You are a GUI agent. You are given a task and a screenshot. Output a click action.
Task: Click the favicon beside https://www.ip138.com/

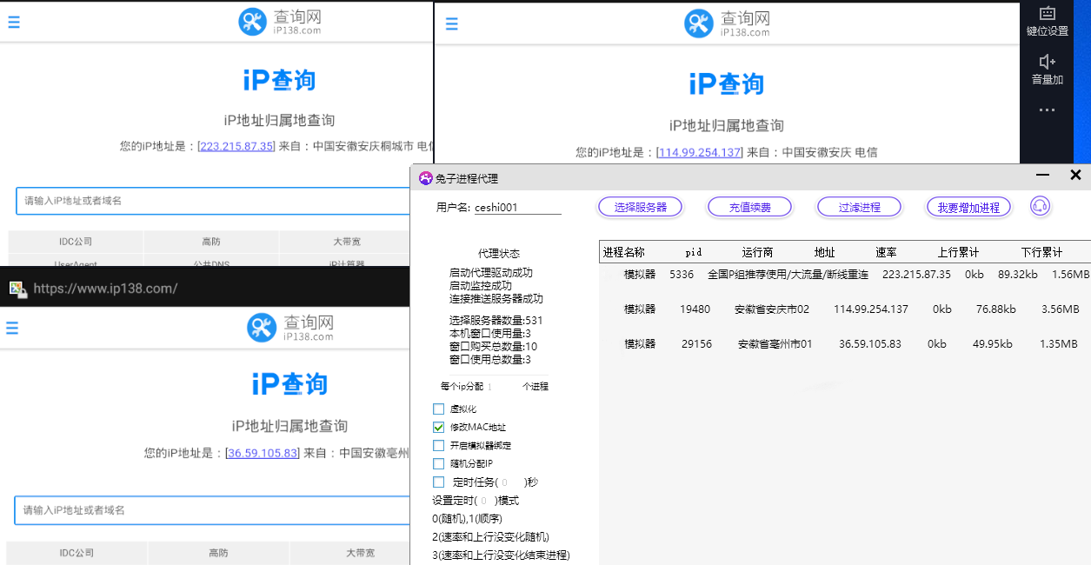17,289
